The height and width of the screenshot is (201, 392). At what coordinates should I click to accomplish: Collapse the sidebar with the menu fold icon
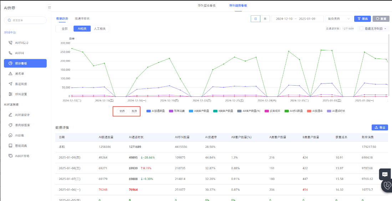[x=49, y=7]
